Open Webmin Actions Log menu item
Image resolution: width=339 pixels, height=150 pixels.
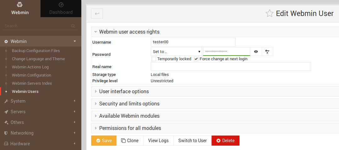(30, 67)
